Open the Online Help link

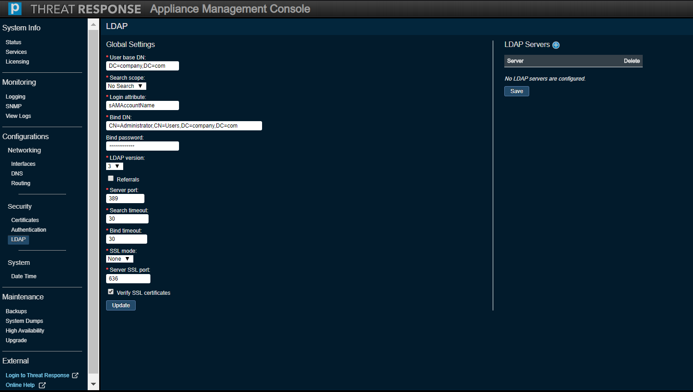(x=20, y=385)
